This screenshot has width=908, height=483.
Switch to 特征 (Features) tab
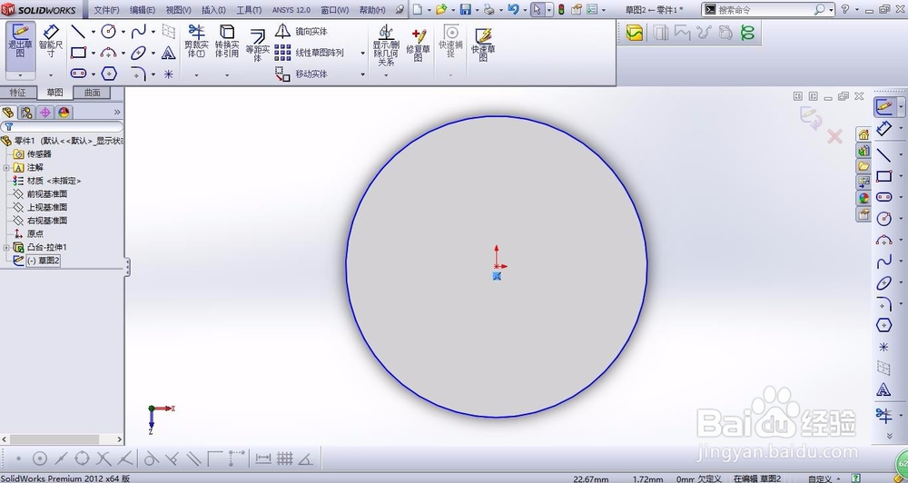18,93
